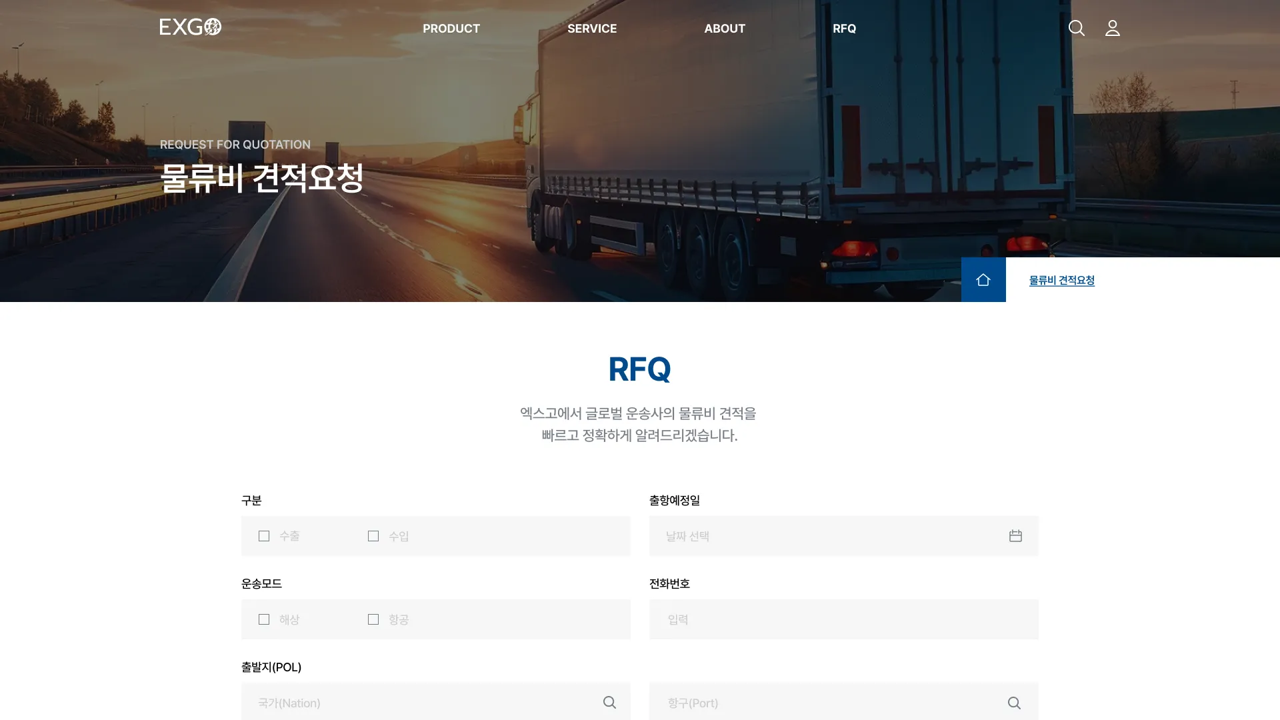Open the SERVICE menu
Screen dimensions: 1280x720
(x=592, y=29)
